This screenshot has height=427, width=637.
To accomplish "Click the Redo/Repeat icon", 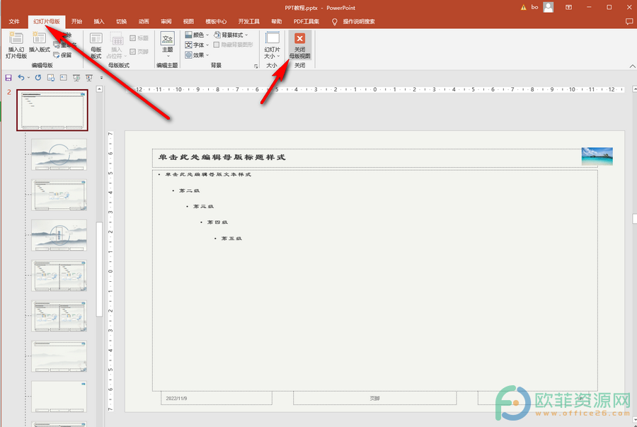I will 38,78.
